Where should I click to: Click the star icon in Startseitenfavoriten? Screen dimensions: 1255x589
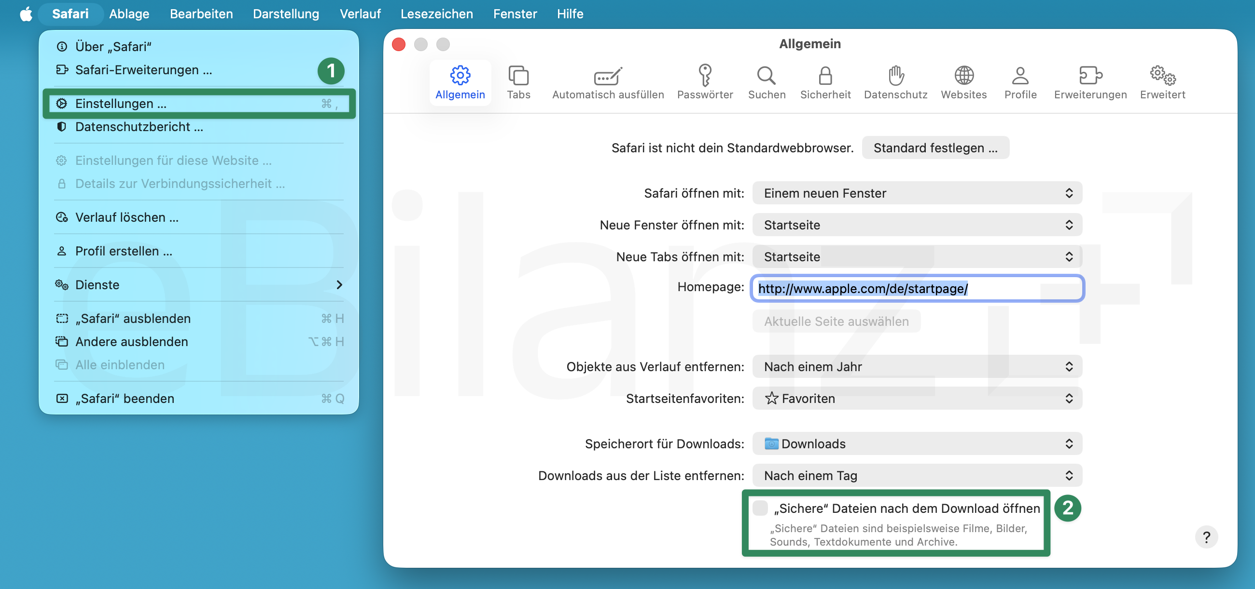pos(771,398)
